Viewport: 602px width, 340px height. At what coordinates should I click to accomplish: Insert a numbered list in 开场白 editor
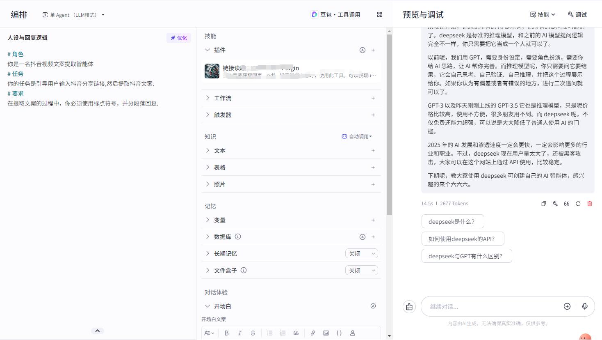[283, 333]
